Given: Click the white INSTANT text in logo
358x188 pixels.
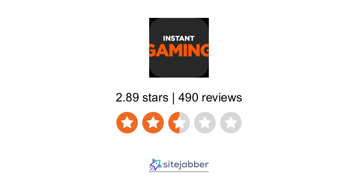Looking at the screenshot, I should coord(179,38).
